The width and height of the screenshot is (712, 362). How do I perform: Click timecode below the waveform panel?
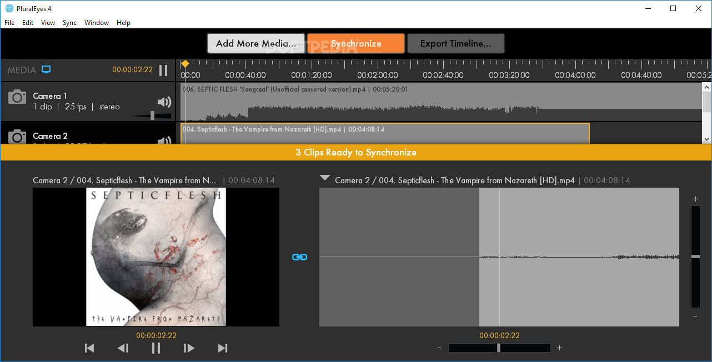499,335
